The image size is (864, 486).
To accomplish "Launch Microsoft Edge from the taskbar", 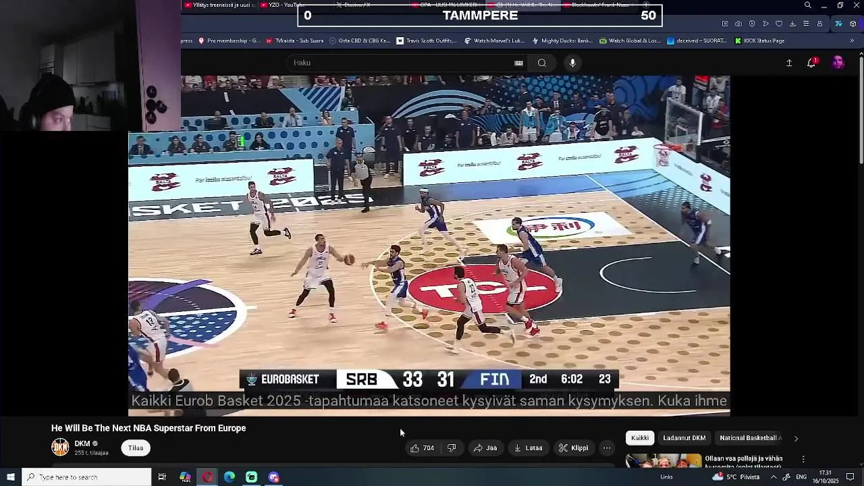I will [x=230, y=477].
